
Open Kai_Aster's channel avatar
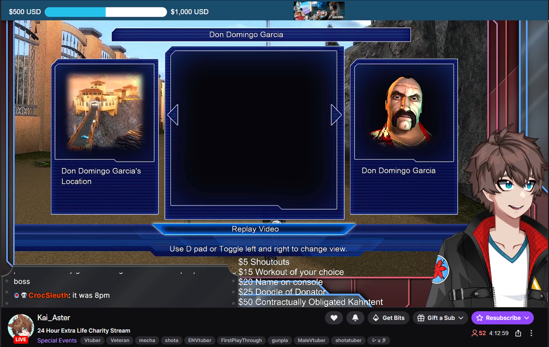[x=21, y=327]
